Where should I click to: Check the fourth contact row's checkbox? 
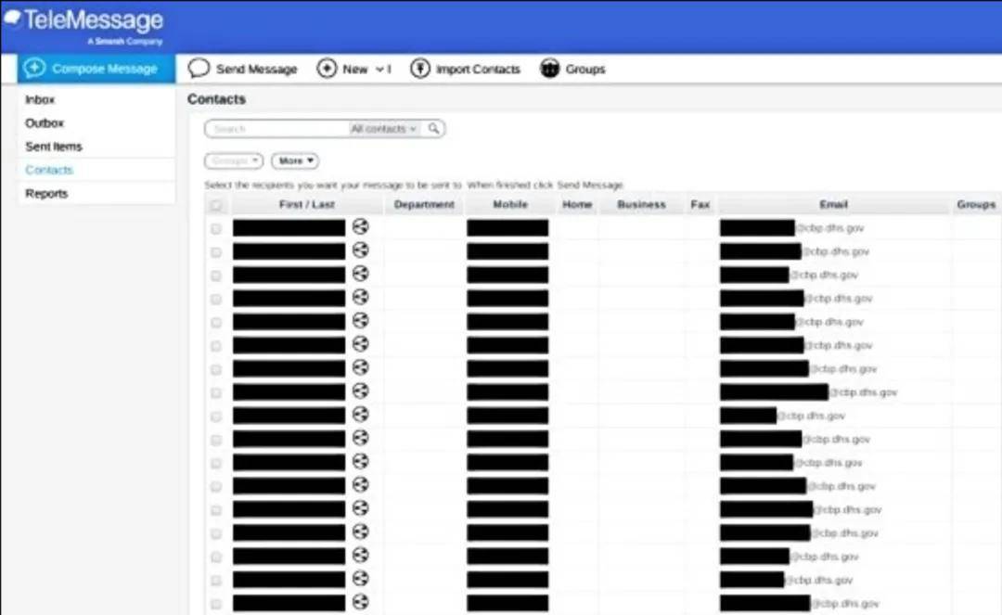[216, 299]
